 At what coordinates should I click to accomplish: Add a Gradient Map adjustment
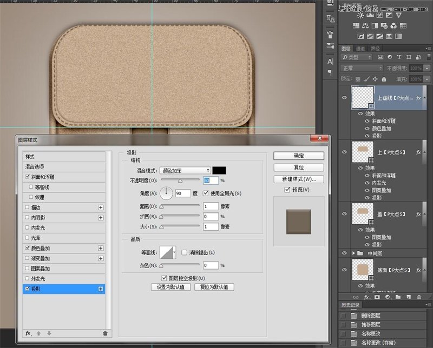click(398, 36)
